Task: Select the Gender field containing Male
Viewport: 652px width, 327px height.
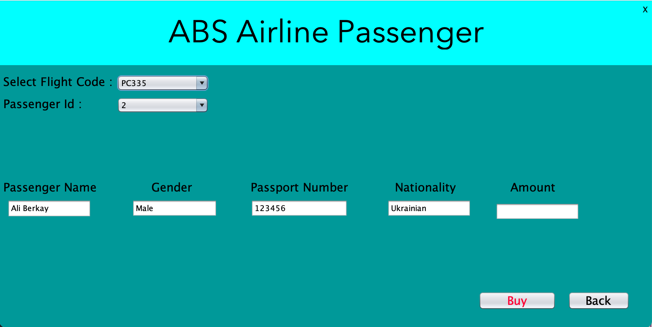Action: pos(174,208)
